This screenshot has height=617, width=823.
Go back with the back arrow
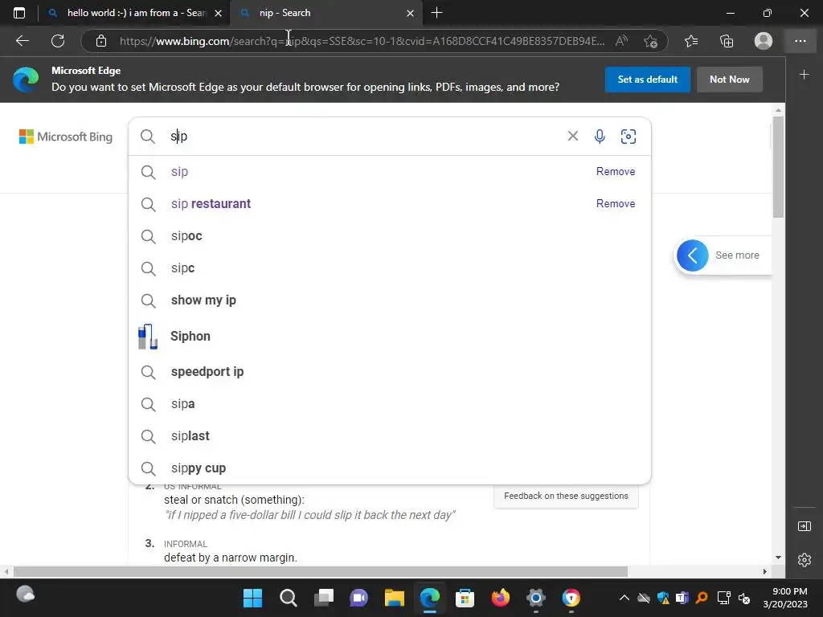pyautogui.click(x=22, y=41)
